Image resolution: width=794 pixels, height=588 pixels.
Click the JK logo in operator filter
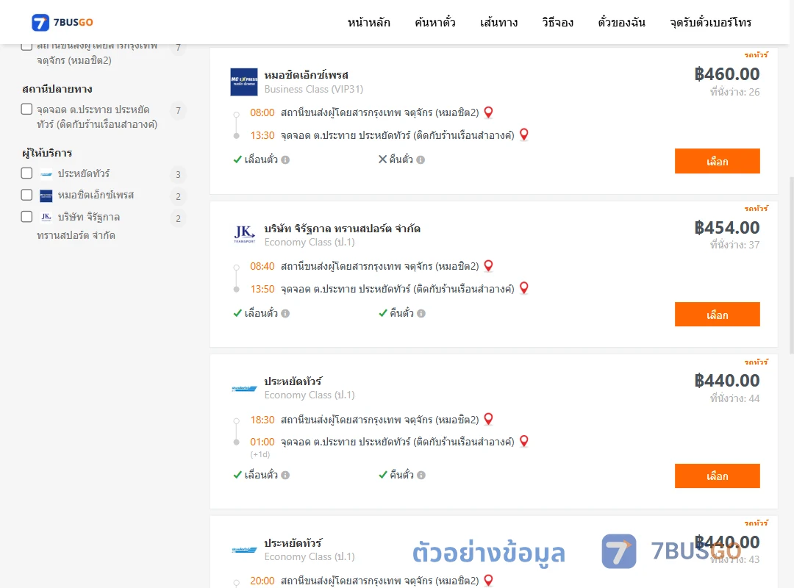[x=46, y=218]
